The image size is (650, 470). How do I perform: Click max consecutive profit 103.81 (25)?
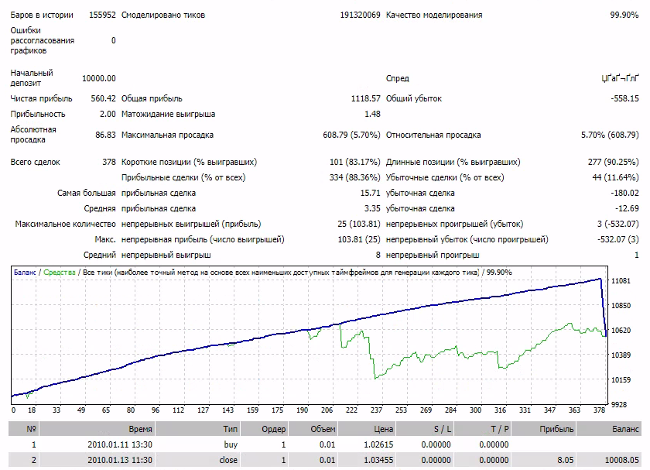pos(359,239)
